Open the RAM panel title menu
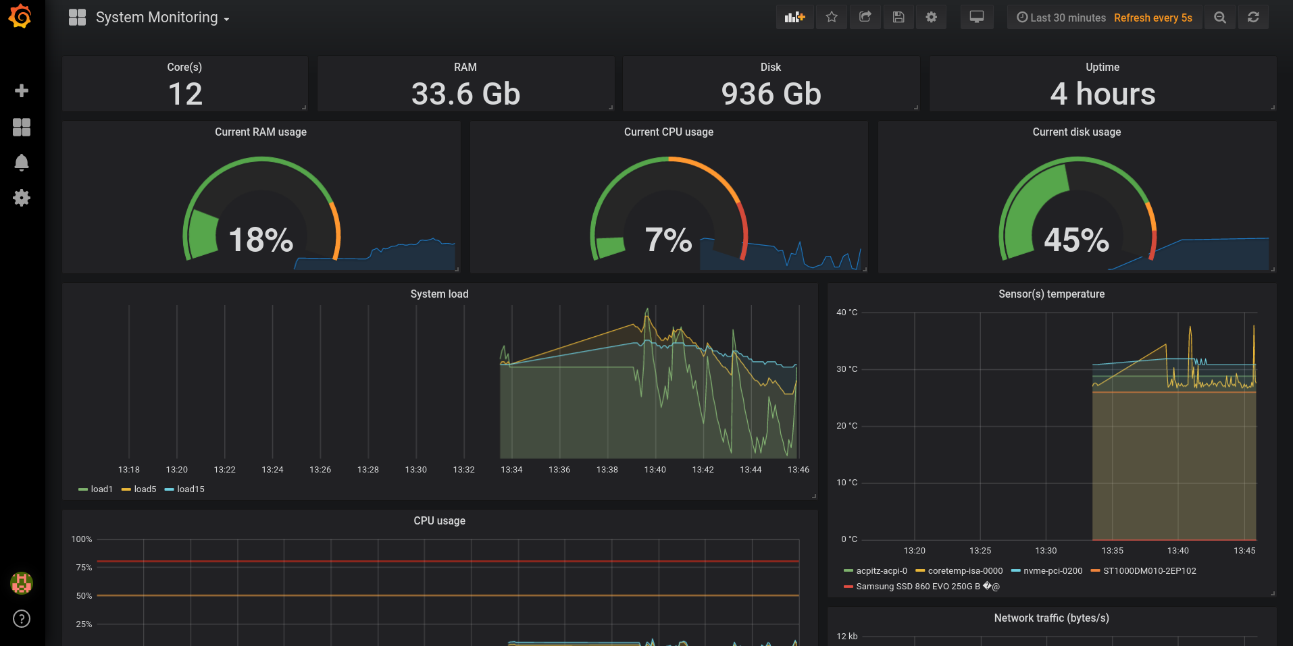The height and width of the screenshot is (646, 1293). (x=465, y=67)
